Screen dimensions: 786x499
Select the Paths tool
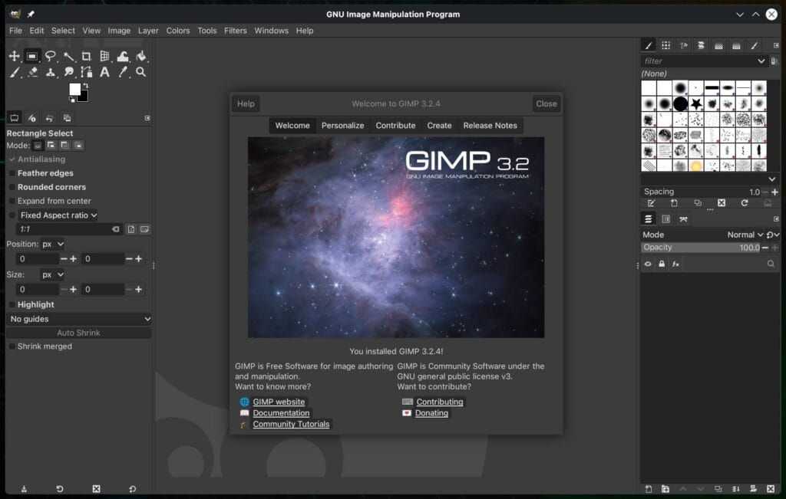coord(87,72)
